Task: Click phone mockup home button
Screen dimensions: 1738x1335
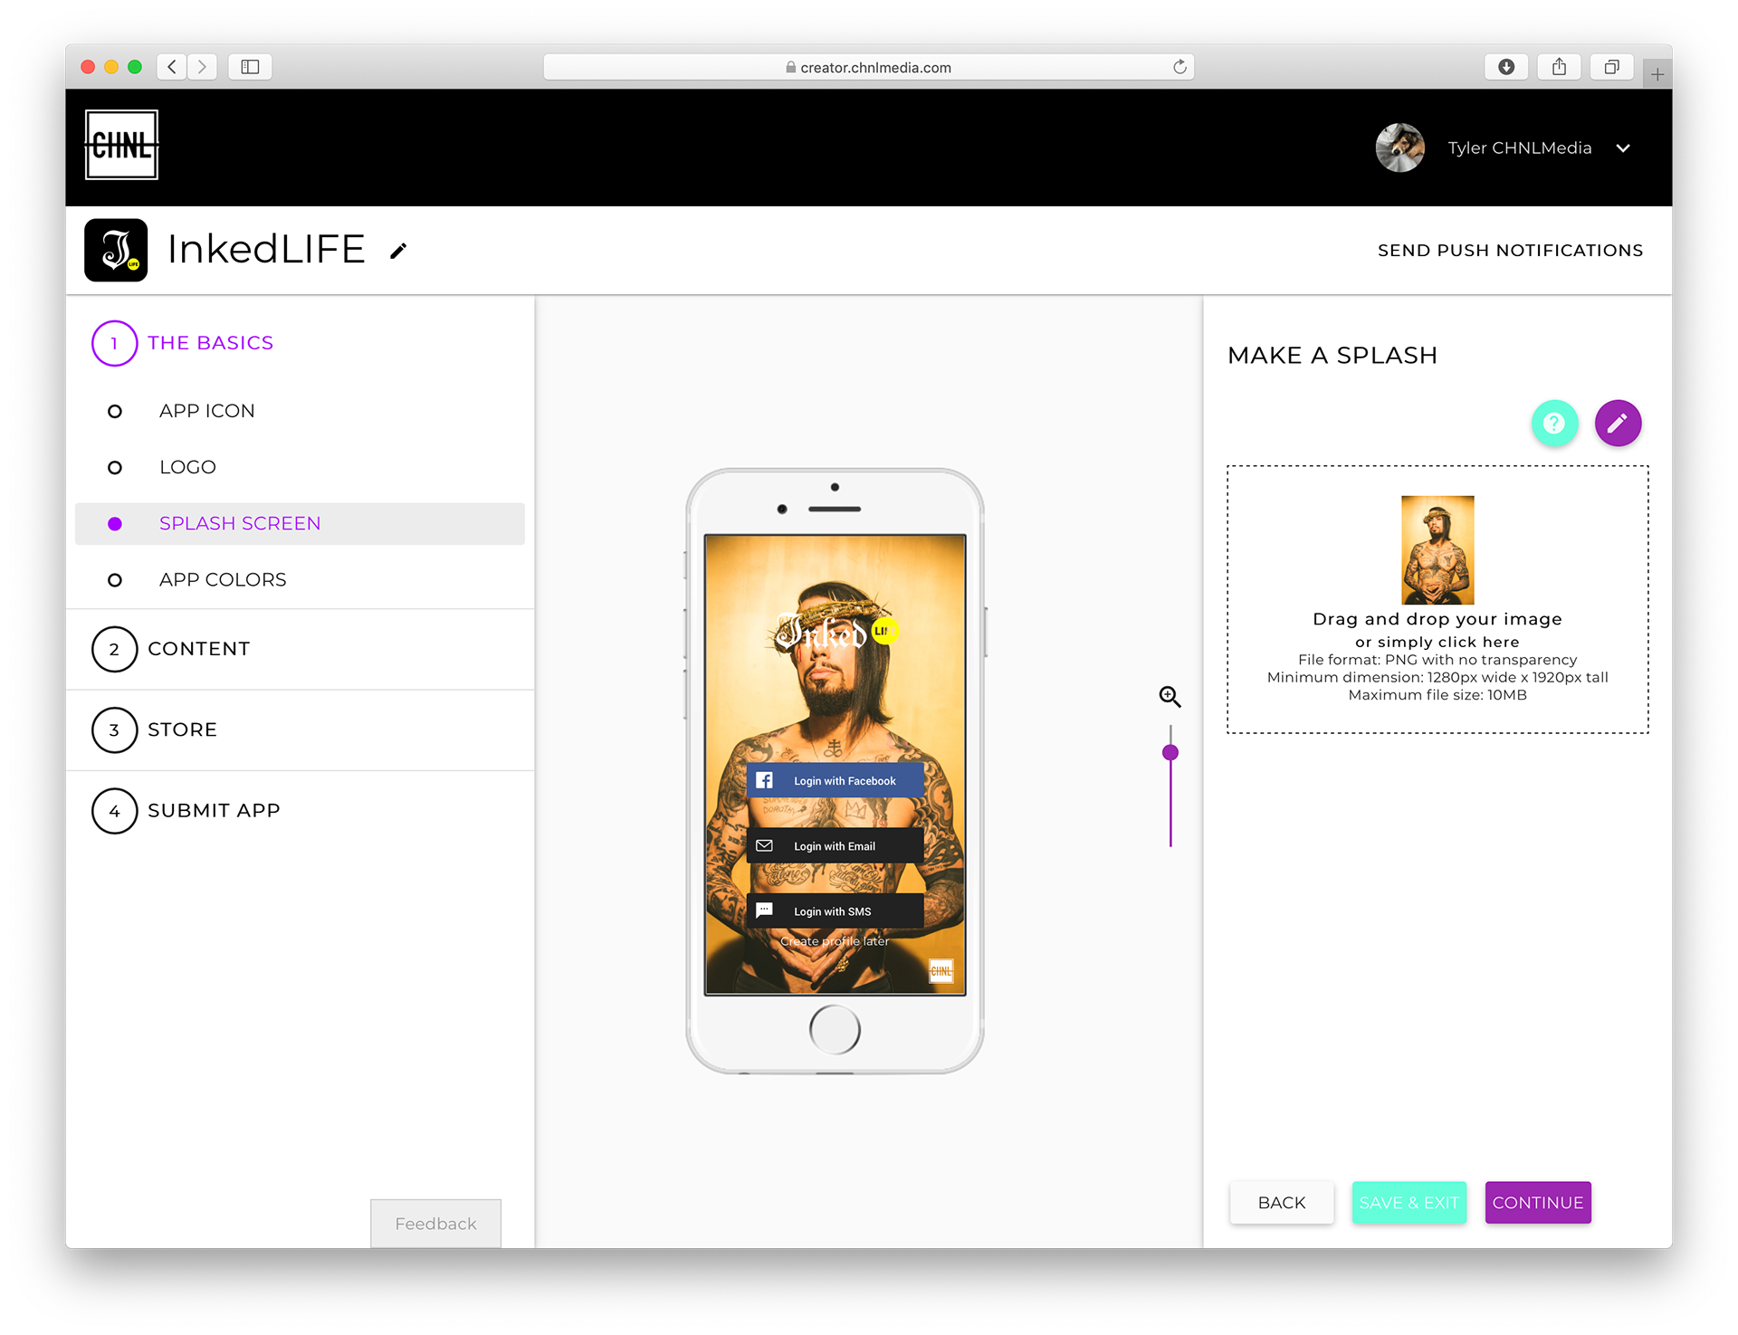Action: point(835,1030)
